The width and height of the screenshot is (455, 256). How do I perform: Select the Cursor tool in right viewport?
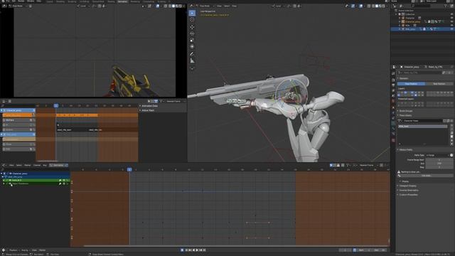point(192,20)
